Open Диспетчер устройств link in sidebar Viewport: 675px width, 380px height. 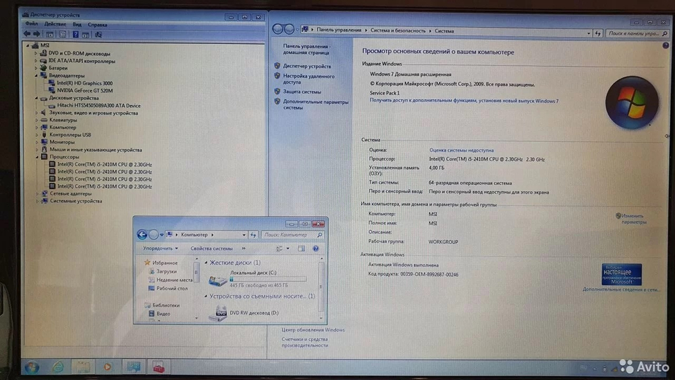tap(307, 66)
